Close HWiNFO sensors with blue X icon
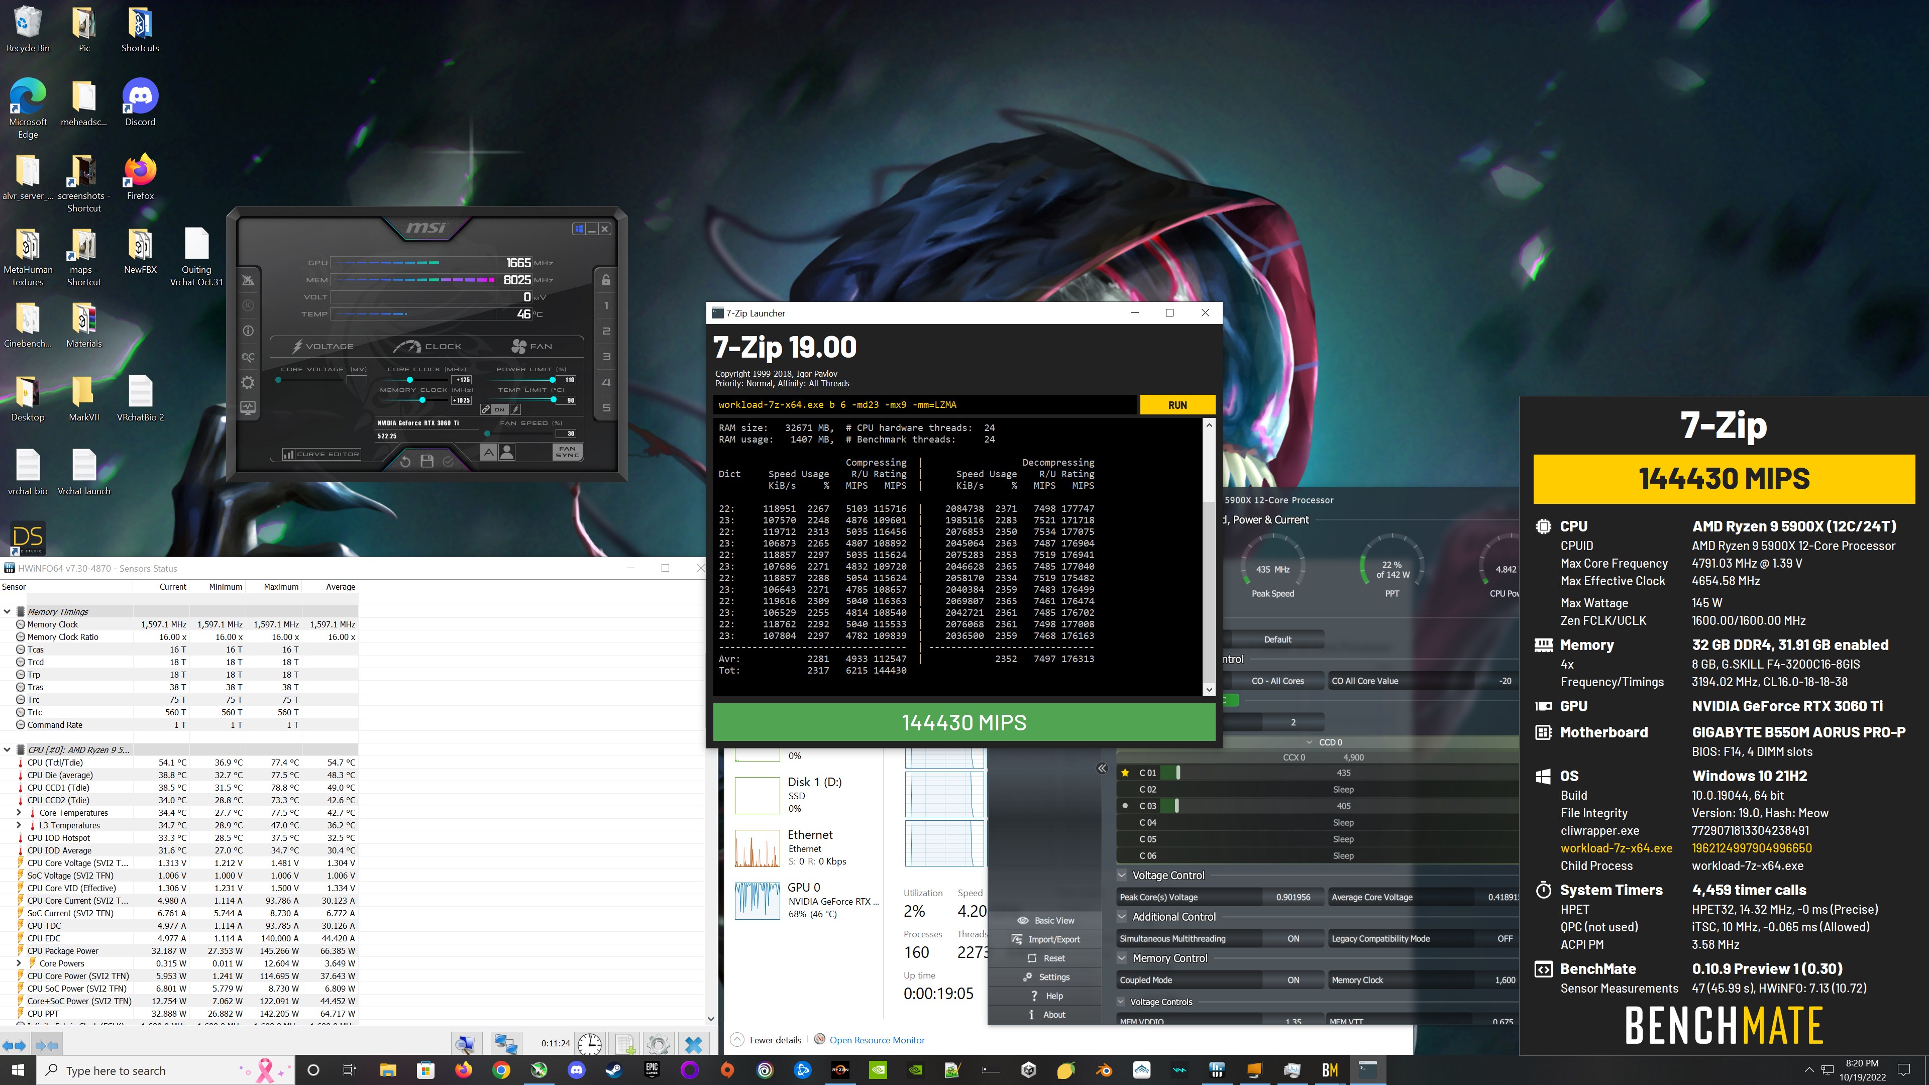Screen dimensions: 1929x1085 click(693, 1044)
